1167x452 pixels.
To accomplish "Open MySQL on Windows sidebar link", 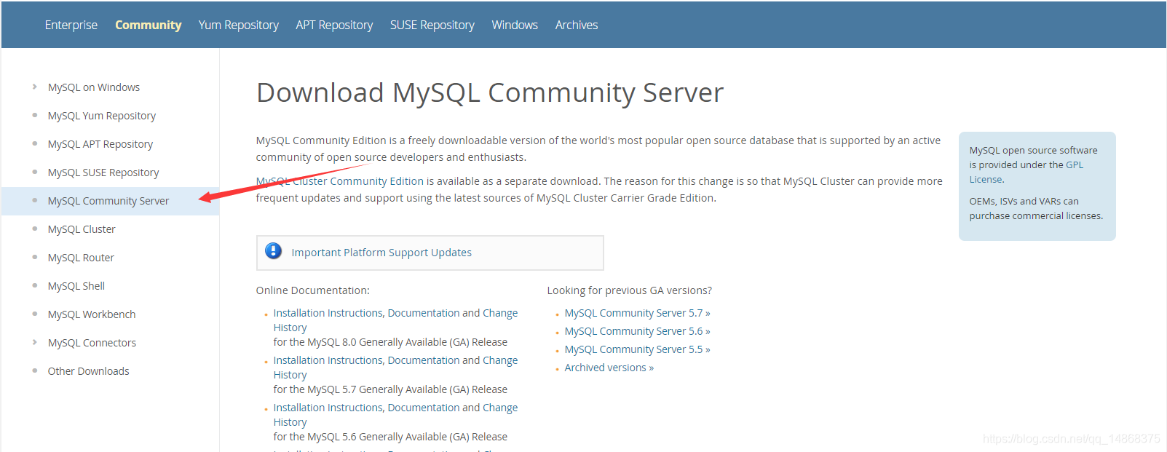I will tap(94, 87).
